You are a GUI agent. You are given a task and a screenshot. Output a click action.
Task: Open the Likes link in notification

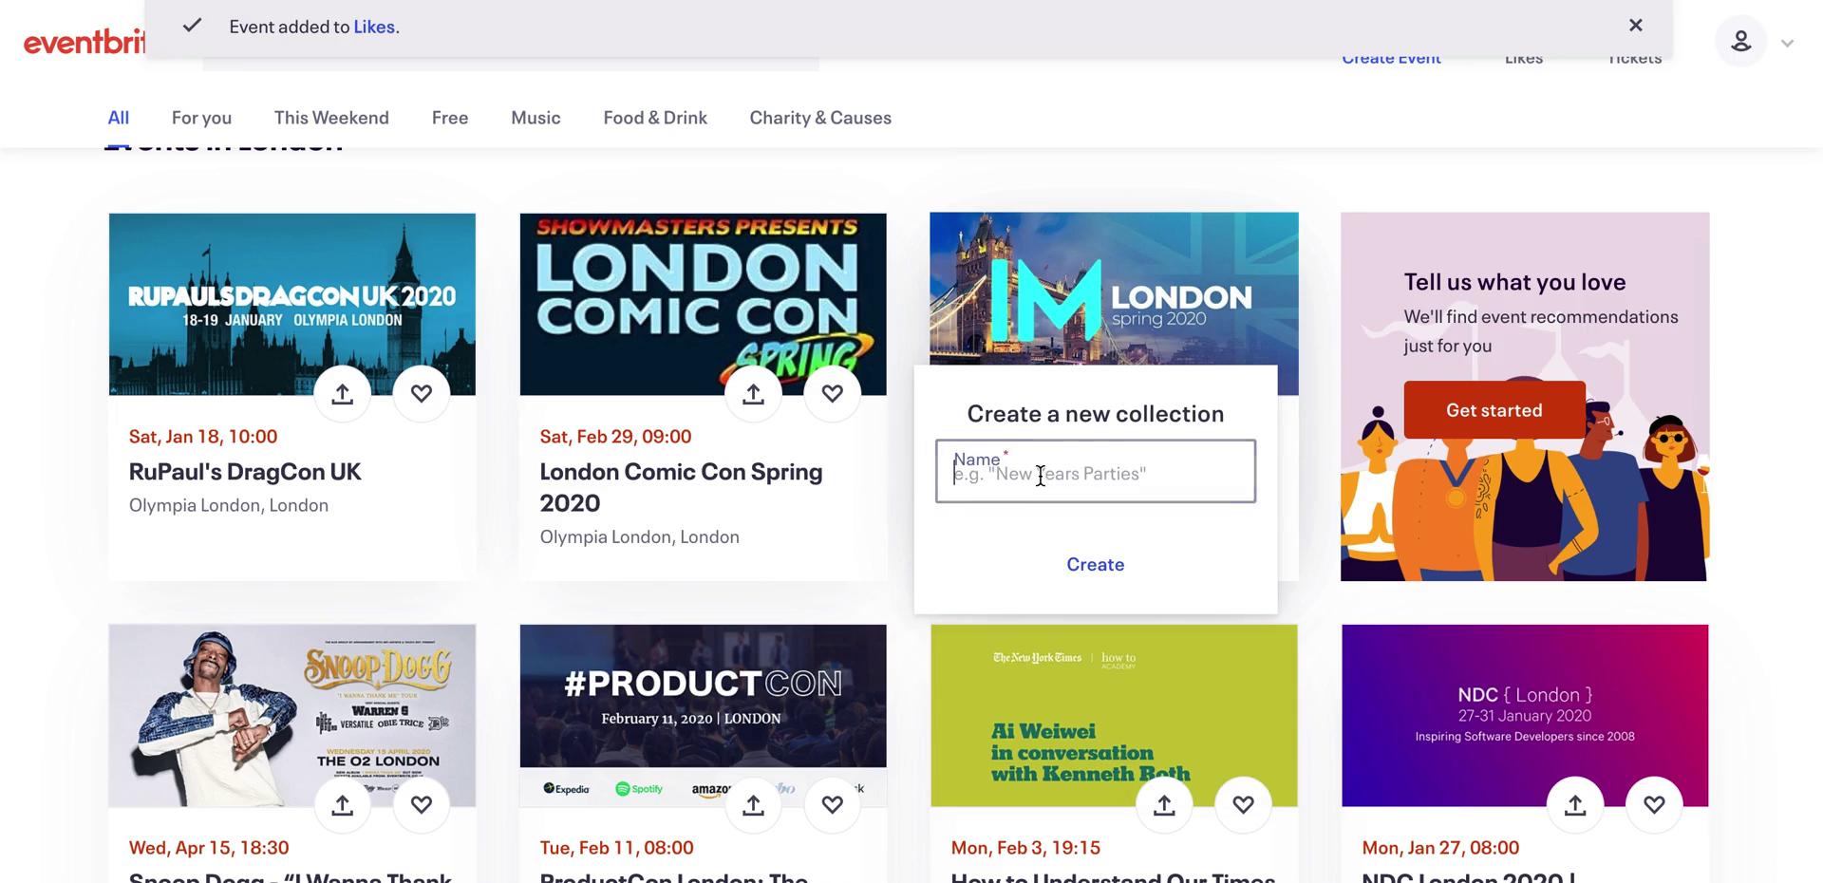(374, 27)
